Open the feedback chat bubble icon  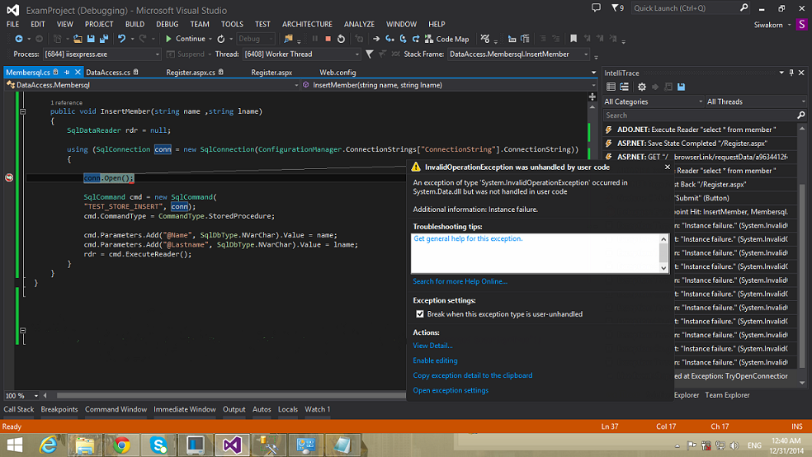pyautogui.click(x=596, y=7)
